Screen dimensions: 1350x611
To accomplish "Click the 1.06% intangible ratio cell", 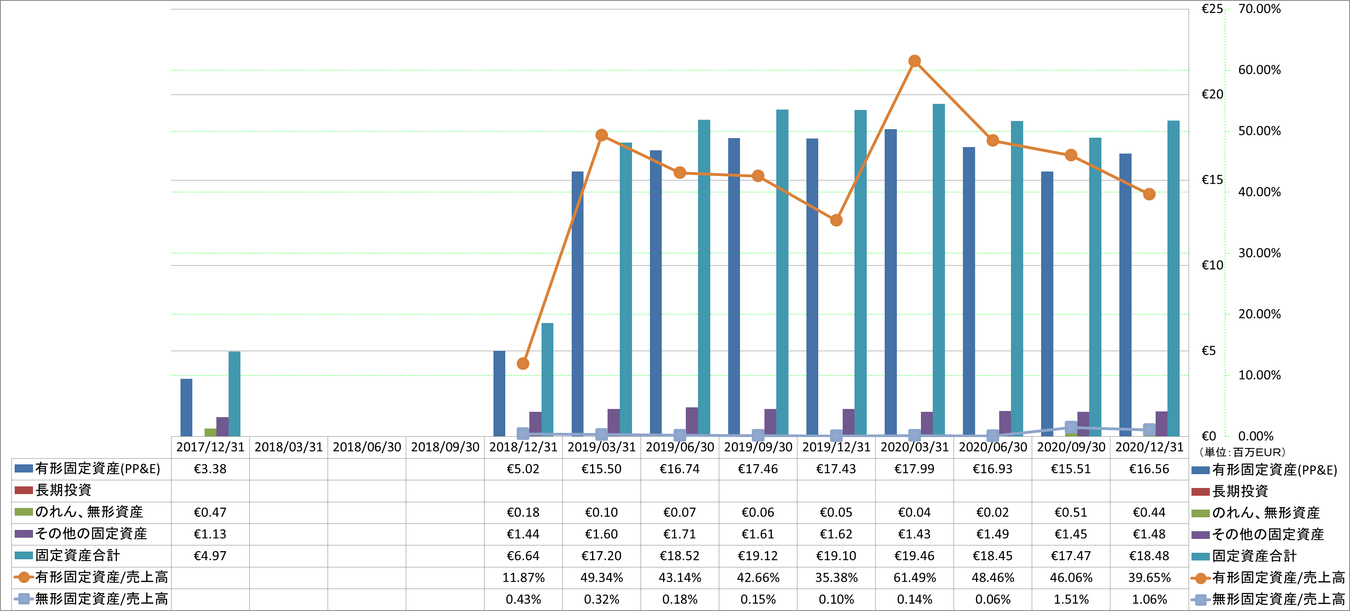I will click(1149, 600).
